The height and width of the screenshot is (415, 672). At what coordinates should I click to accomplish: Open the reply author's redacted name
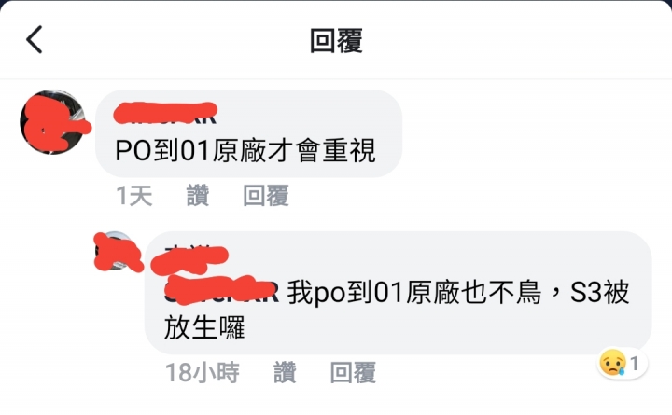click(189, 257)
